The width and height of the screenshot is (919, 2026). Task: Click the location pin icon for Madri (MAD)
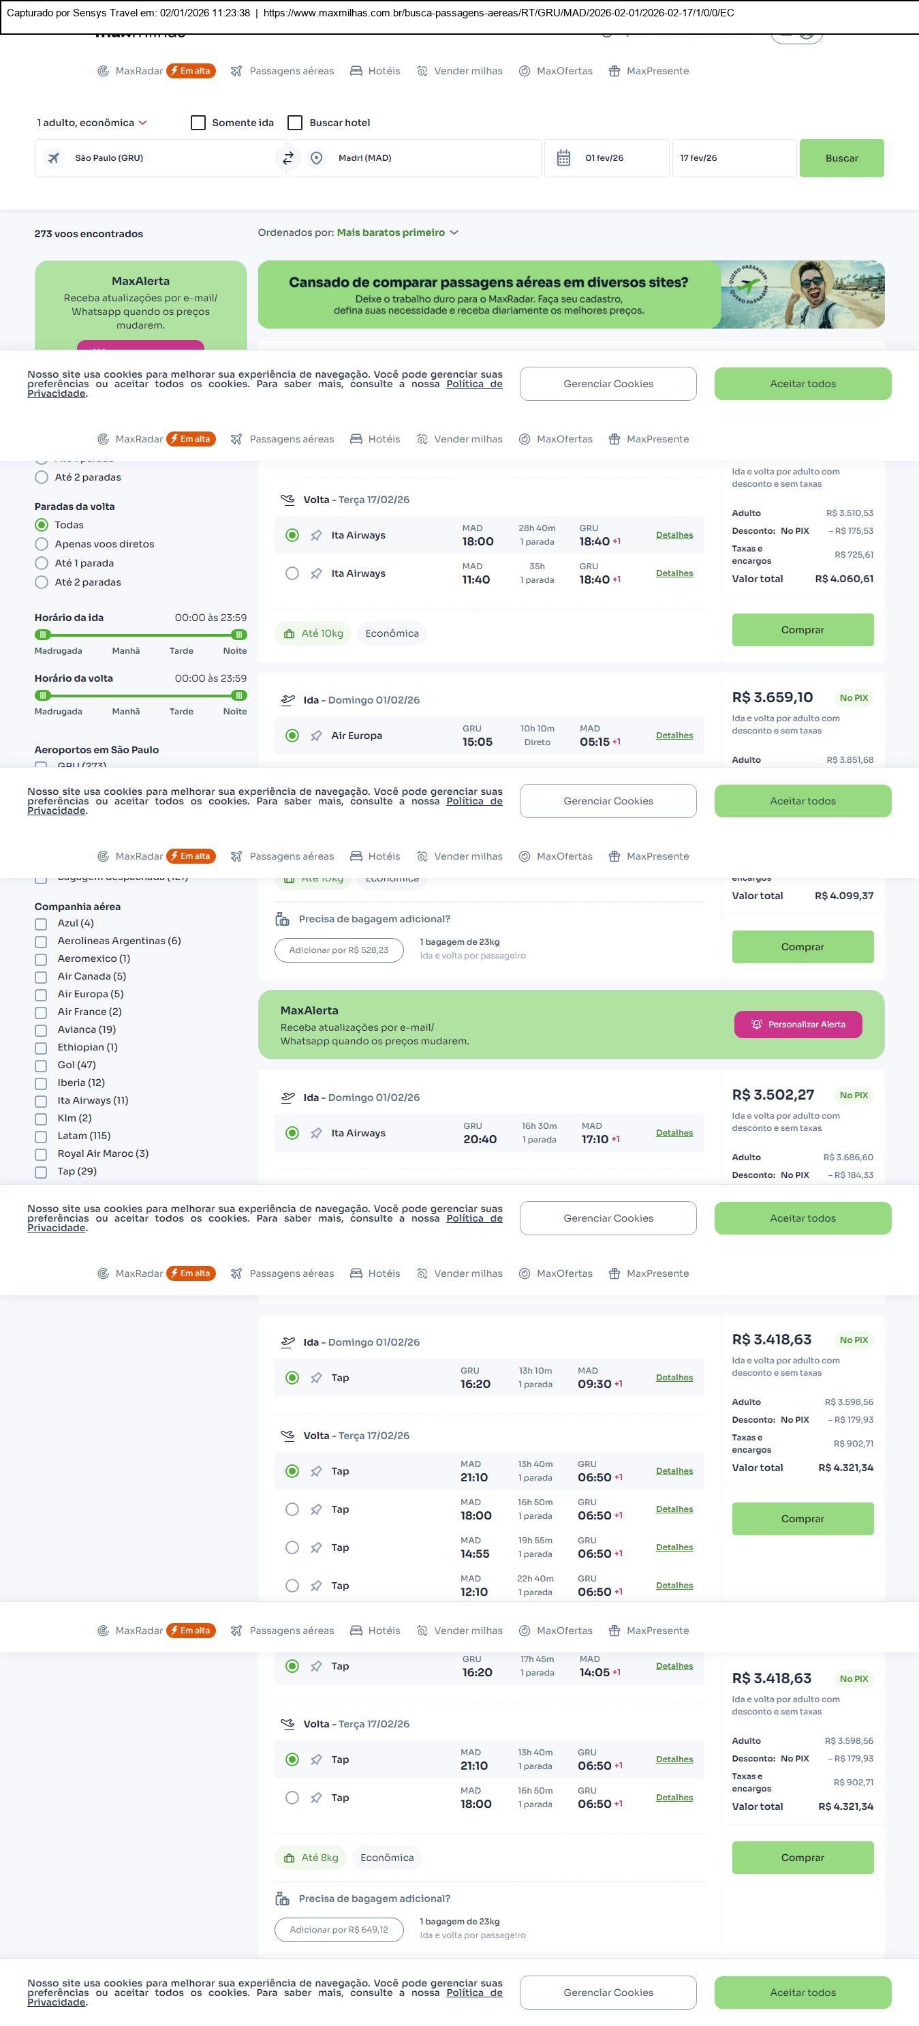point(316,158)
